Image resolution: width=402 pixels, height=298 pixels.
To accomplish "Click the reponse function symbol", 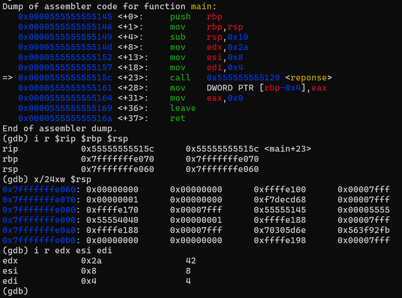I will [309, 77].
